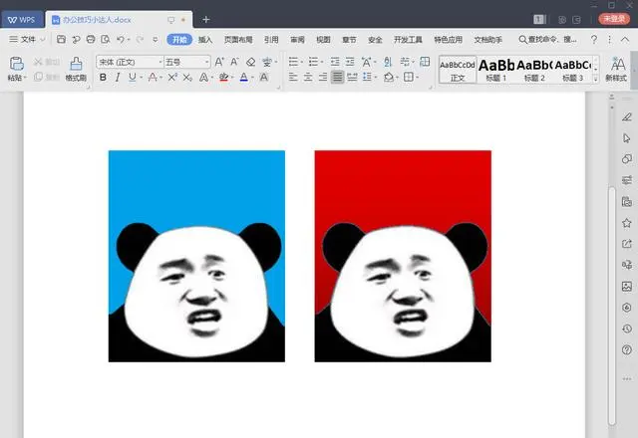This screenshot has height=438, width=638.
Task: Switch to the 视图 (View) tab
Action: (x=323, y=40)
